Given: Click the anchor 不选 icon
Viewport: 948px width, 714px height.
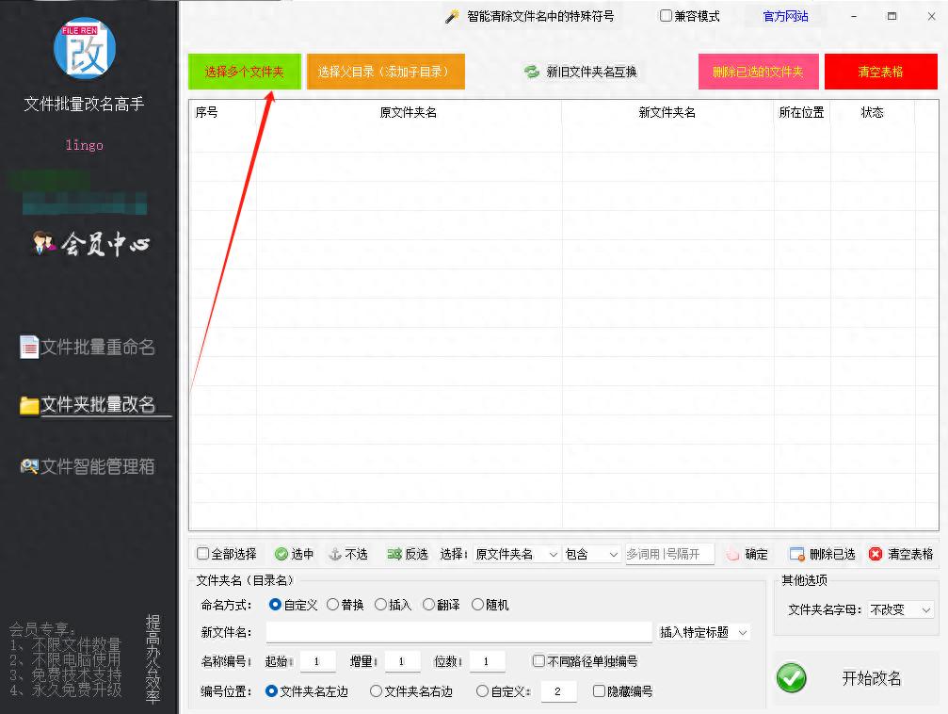Looking at the screenshot, I should pos(334,554).
